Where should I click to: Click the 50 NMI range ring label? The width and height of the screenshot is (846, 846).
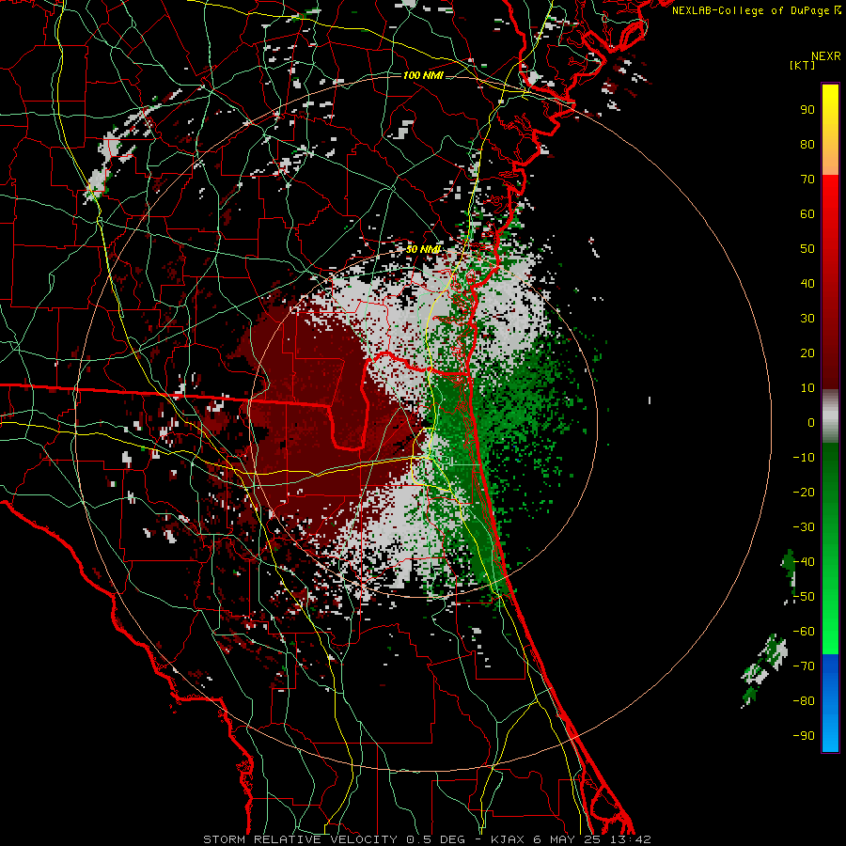pyautogui.click(x=423, y=249)
